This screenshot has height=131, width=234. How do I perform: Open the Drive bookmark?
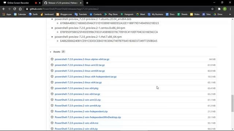[218, 14]
